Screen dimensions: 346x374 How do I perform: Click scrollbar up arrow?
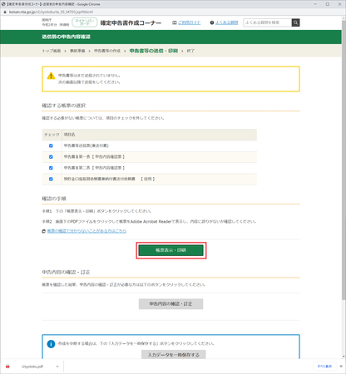click(344, 18)
